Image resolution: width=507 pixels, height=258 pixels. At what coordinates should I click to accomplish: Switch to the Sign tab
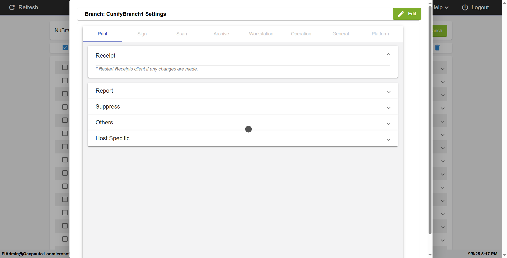142,34
